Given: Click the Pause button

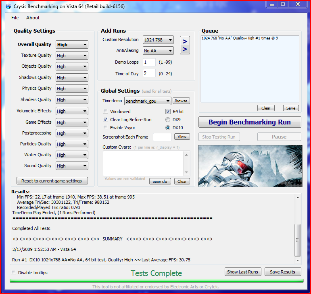Looking at the screenshot, I should point(279,137).
